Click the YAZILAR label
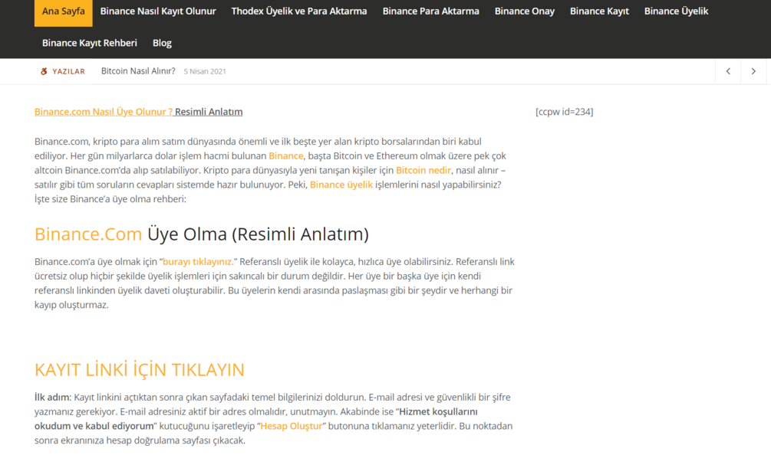This screenshot has height=455, width=771. click(69, 72)
